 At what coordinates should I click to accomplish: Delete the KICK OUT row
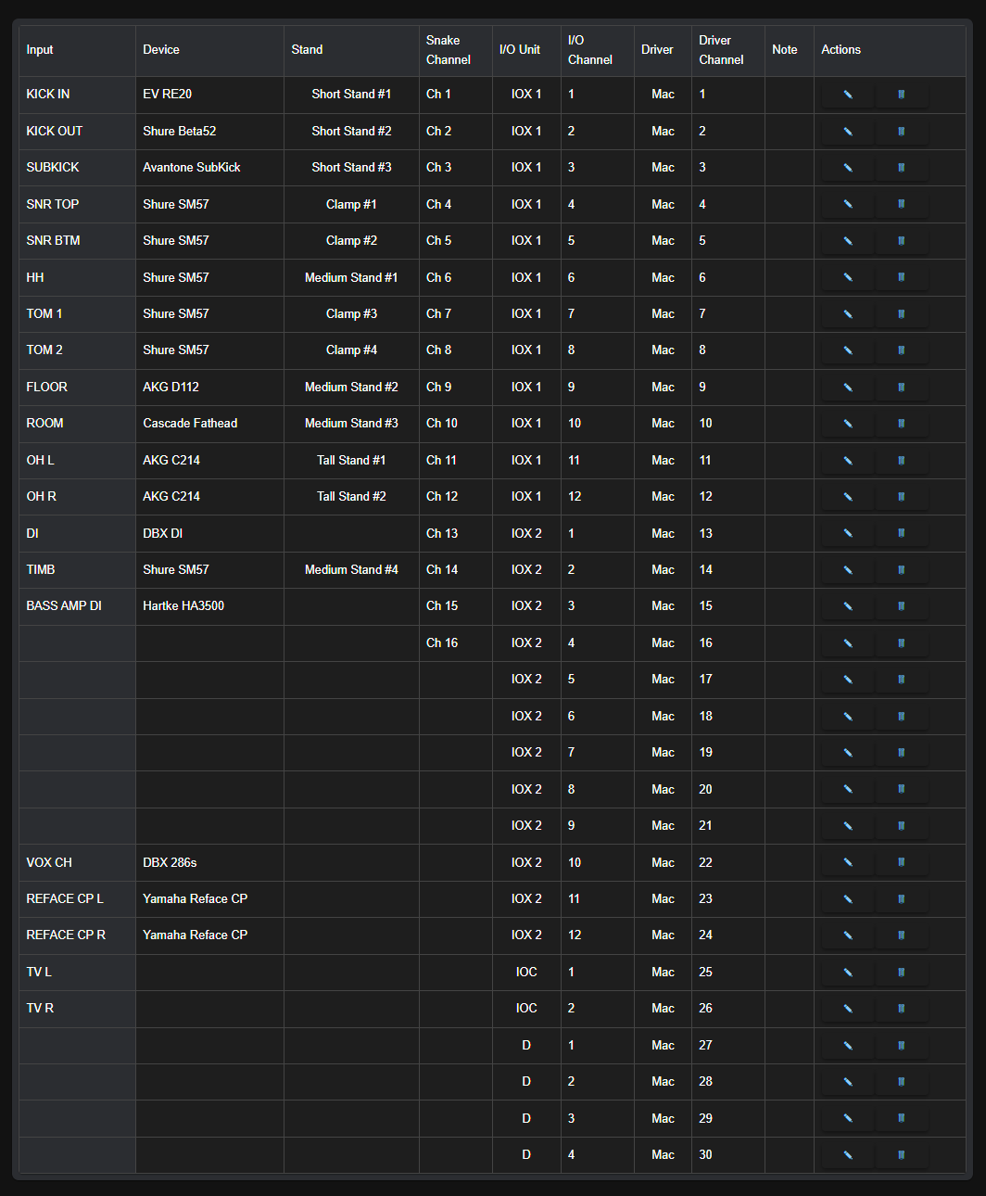coord(902,131)
